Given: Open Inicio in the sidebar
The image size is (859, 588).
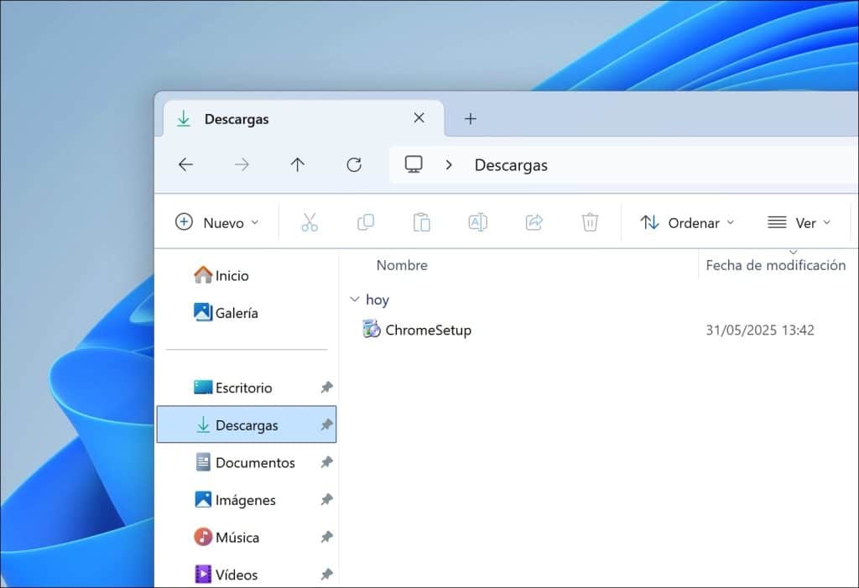Looking at the screenshot, I should pyautogui.click(x=221, y=275).
